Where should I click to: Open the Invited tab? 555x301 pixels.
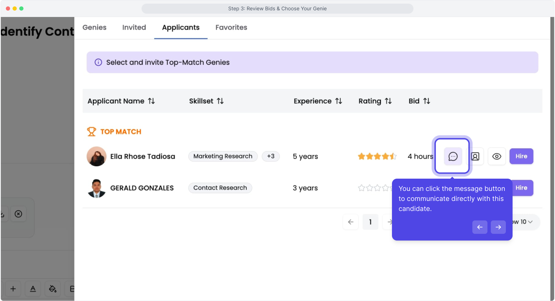134,27
